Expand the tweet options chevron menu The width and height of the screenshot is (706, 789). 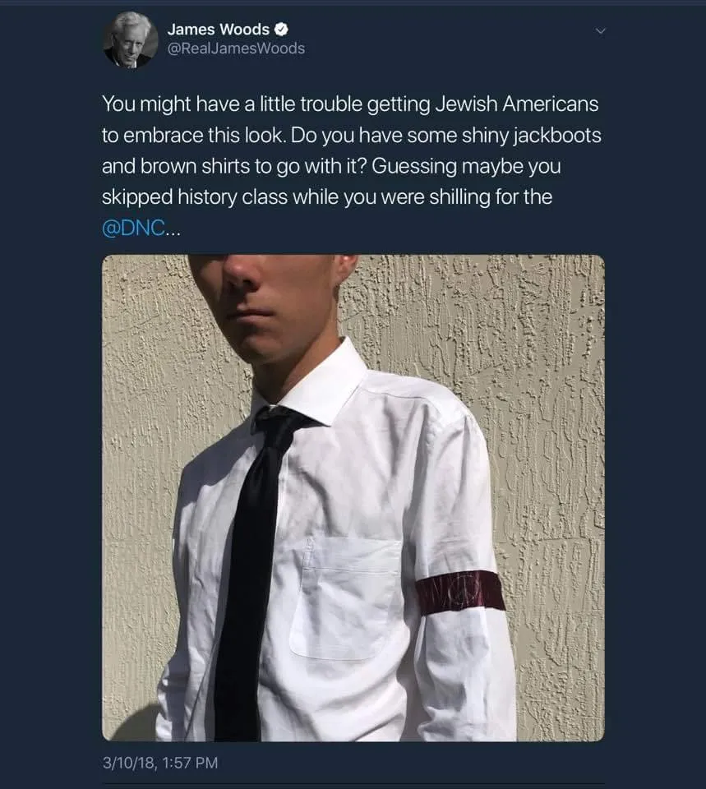[x=600, y=31]
